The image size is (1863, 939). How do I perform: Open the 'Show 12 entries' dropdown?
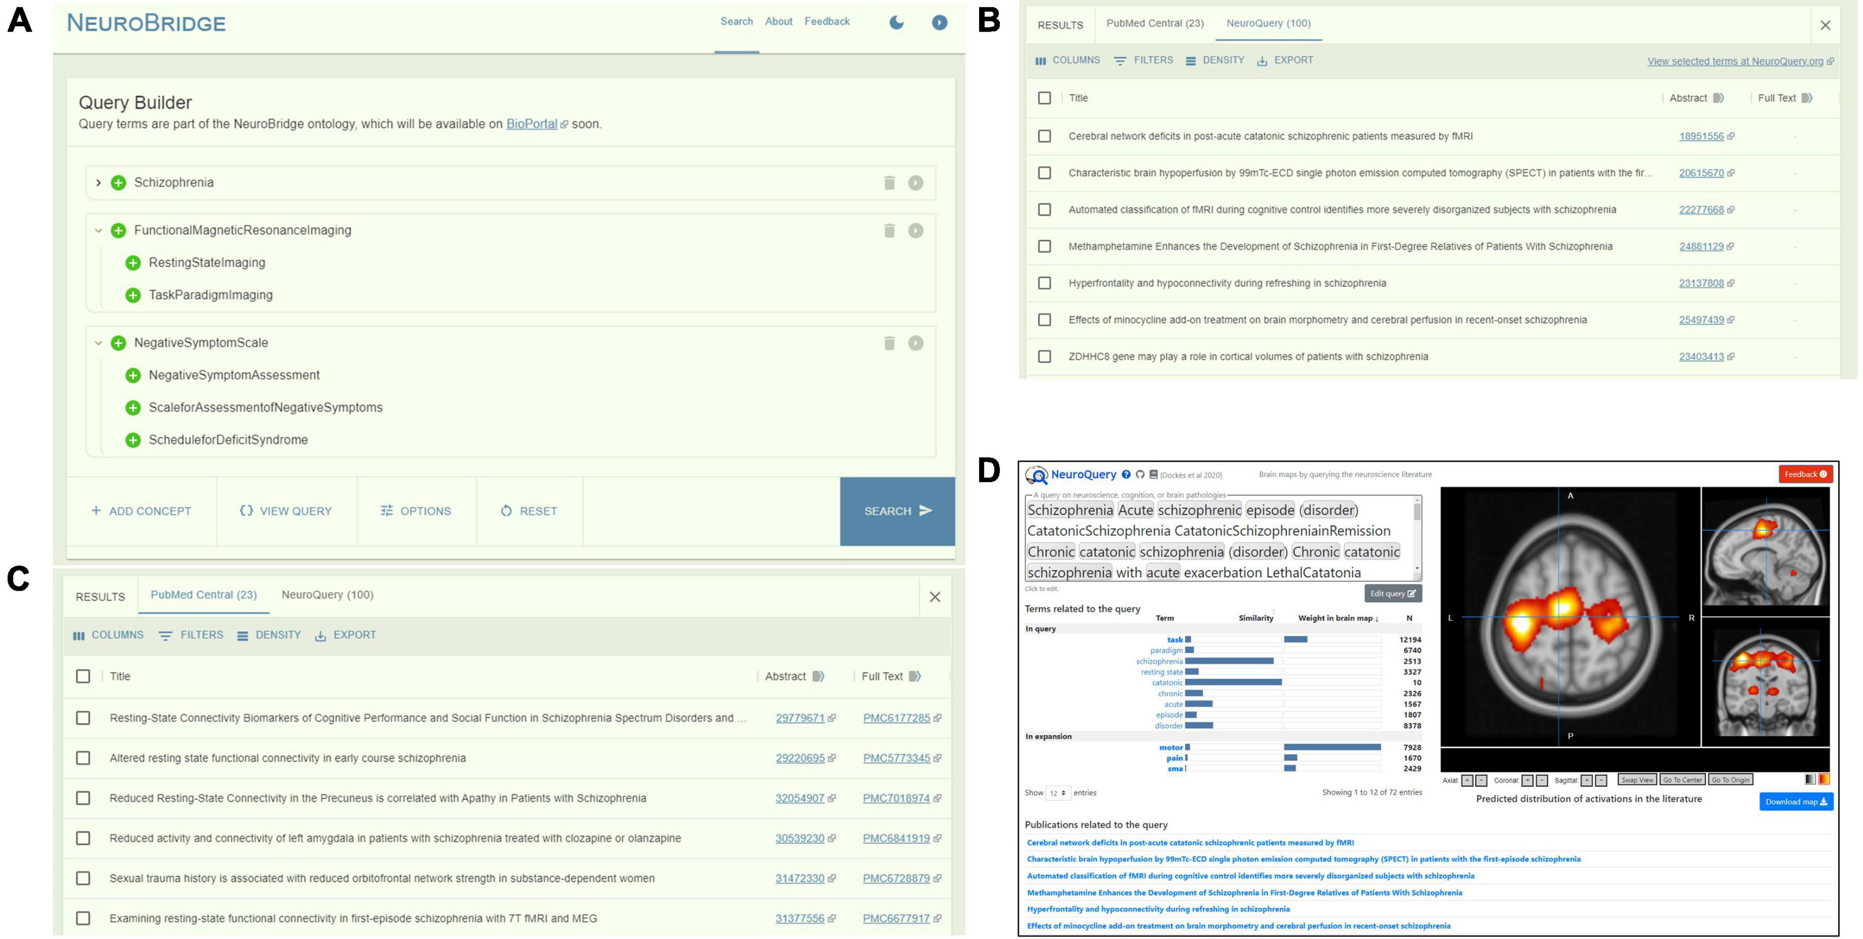[1058, 793]
